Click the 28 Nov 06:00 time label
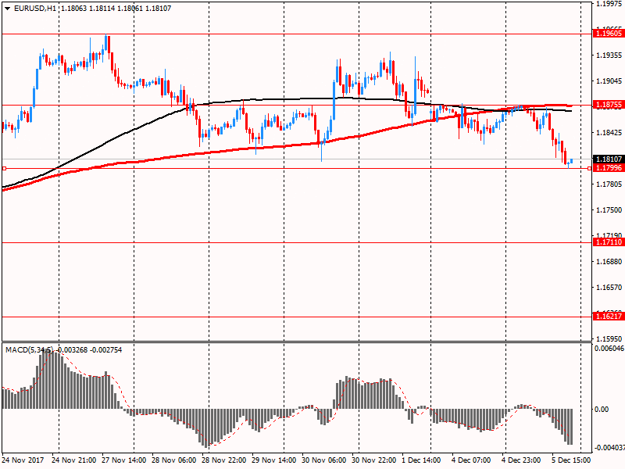 coord(174,460)
